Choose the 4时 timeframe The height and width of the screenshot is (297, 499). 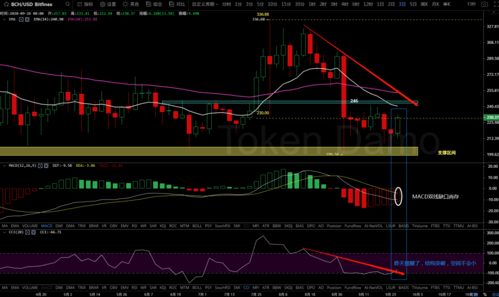(x=345, y=4)
